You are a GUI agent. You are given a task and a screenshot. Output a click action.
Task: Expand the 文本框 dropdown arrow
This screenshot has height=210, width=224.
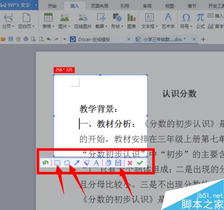(x=157, y=26)
